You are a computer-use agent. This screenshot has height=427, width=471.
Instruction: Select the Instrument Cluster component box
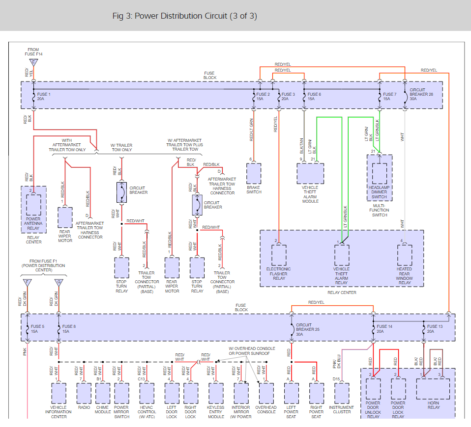pos(342,393)
